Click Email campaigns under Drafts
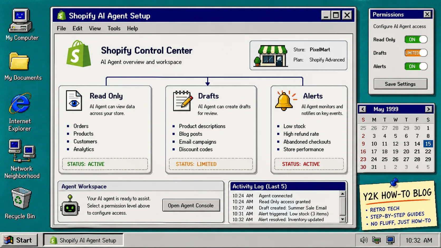The height and width of the screenshot is (248, 441). pyautogui.click(x=198, y=142)
